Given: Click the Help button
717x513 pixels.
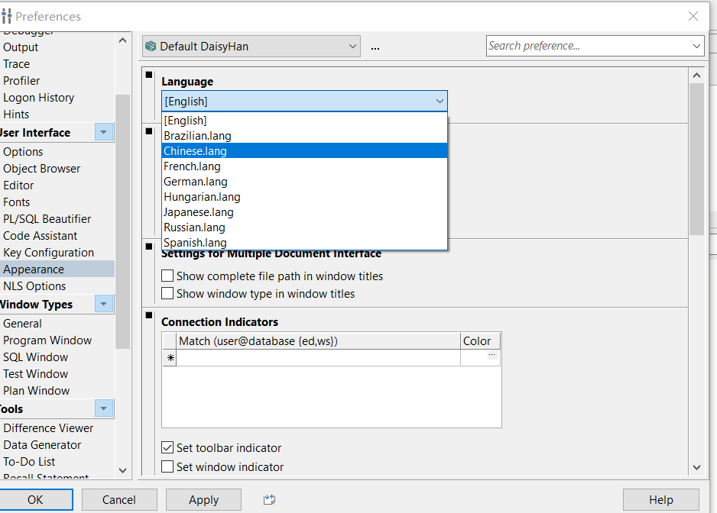Looking at the screenshot, I should pyautogui.click(x=661, y=498).
